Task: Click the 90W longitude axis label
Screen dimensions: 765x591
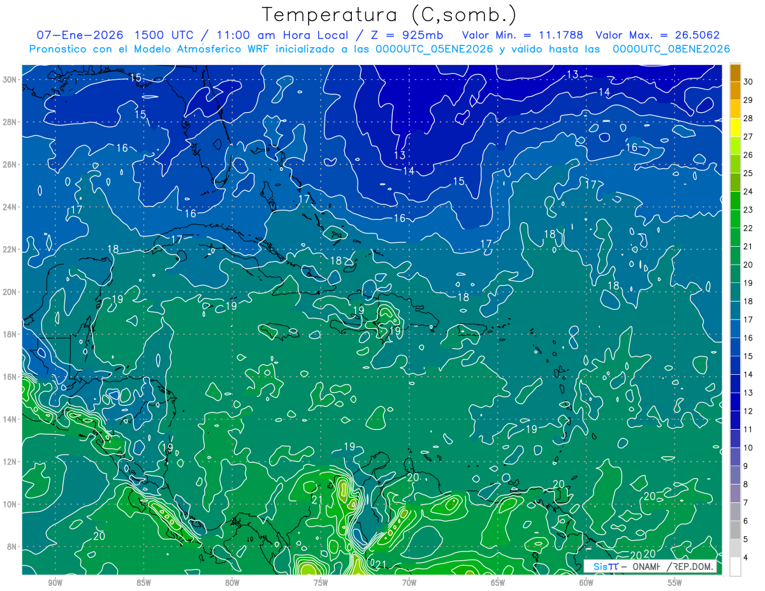Action: click(55, 583)
